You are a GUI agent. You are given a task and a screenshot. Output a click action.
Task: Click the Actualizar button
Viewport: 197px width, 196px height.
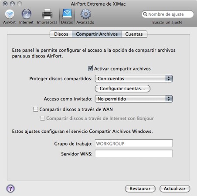[x=175, y=189]
